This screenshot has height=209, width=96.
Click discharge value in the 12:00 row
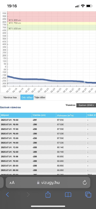(60, 152)
